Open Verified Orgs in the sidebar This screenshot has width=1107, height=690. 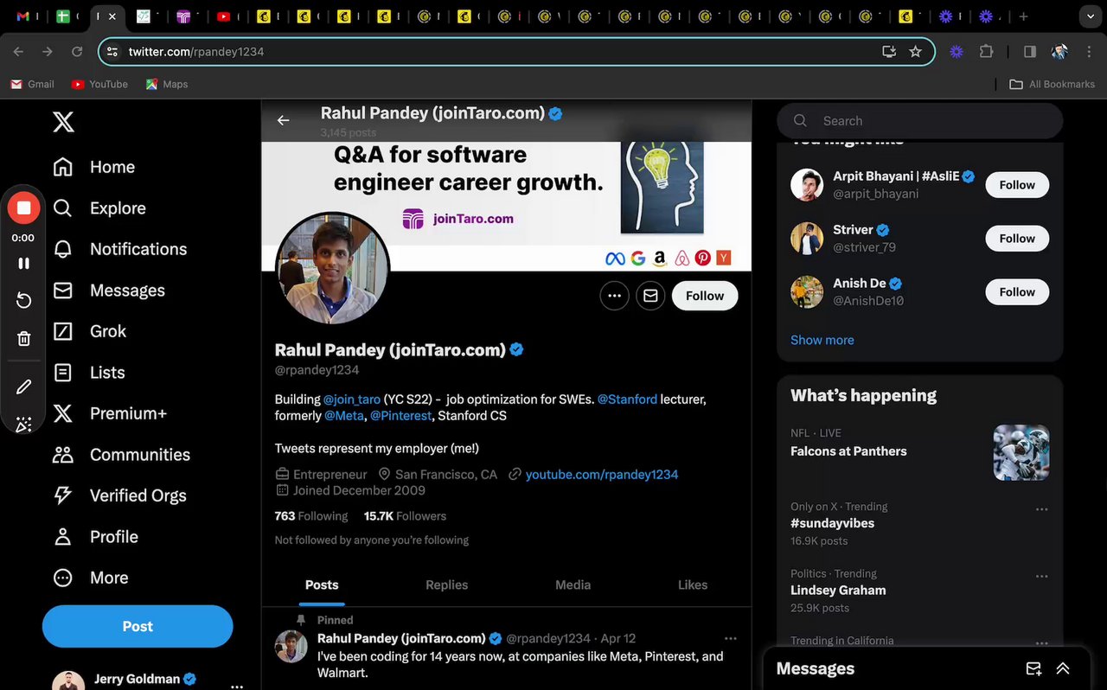[119, 495]
